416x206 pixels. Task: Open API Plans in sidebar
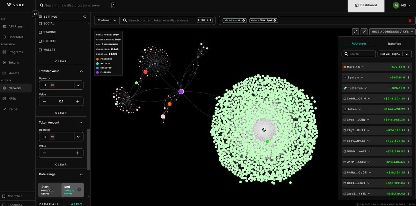16,26
